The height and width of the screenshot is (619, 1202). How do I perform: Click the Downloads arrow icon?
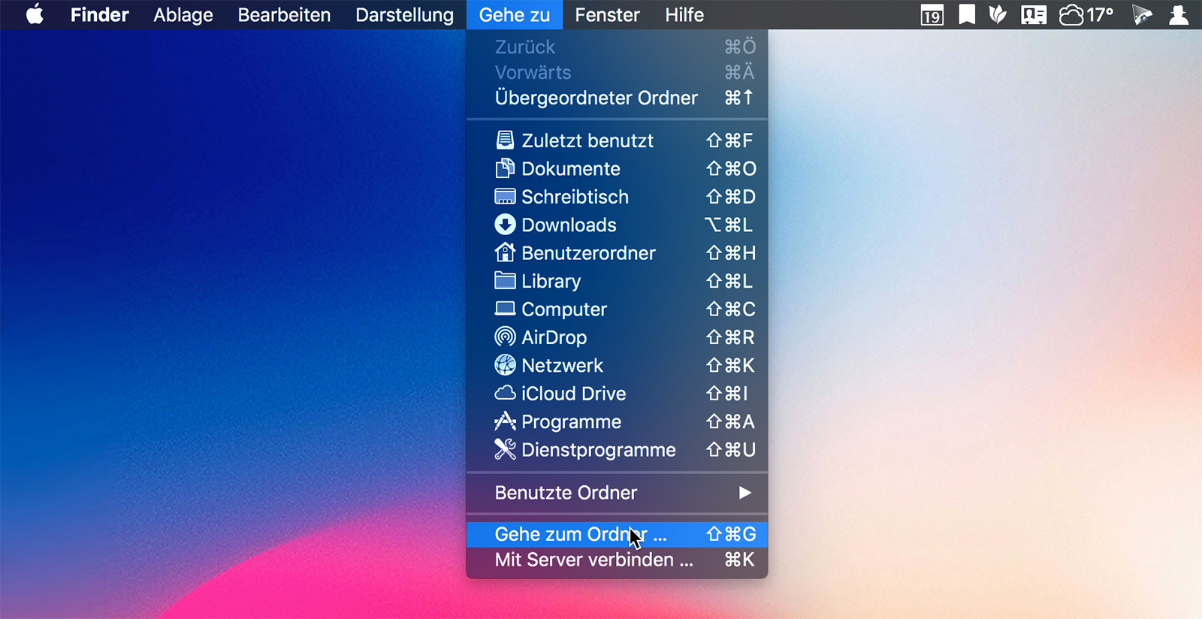(x=505, y=225)
